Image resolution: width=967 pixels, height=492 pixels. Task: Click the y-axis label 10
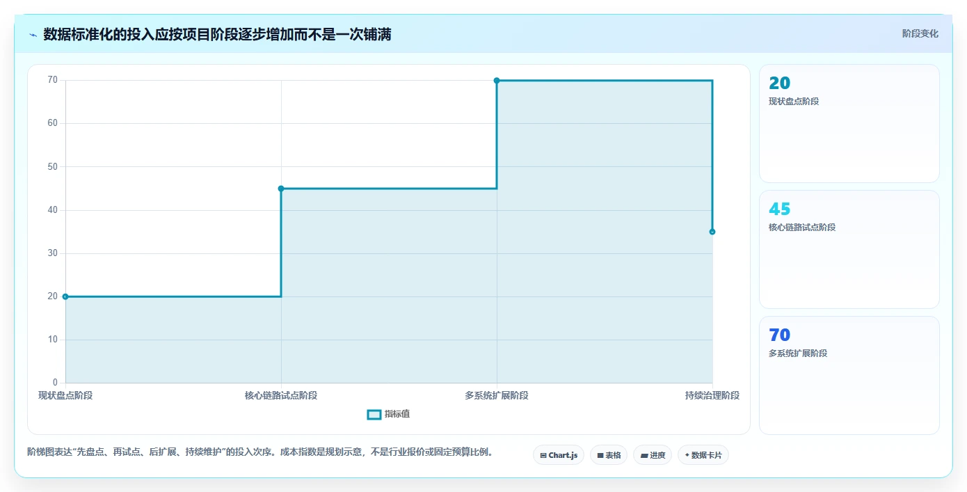(x=52, y=340)
